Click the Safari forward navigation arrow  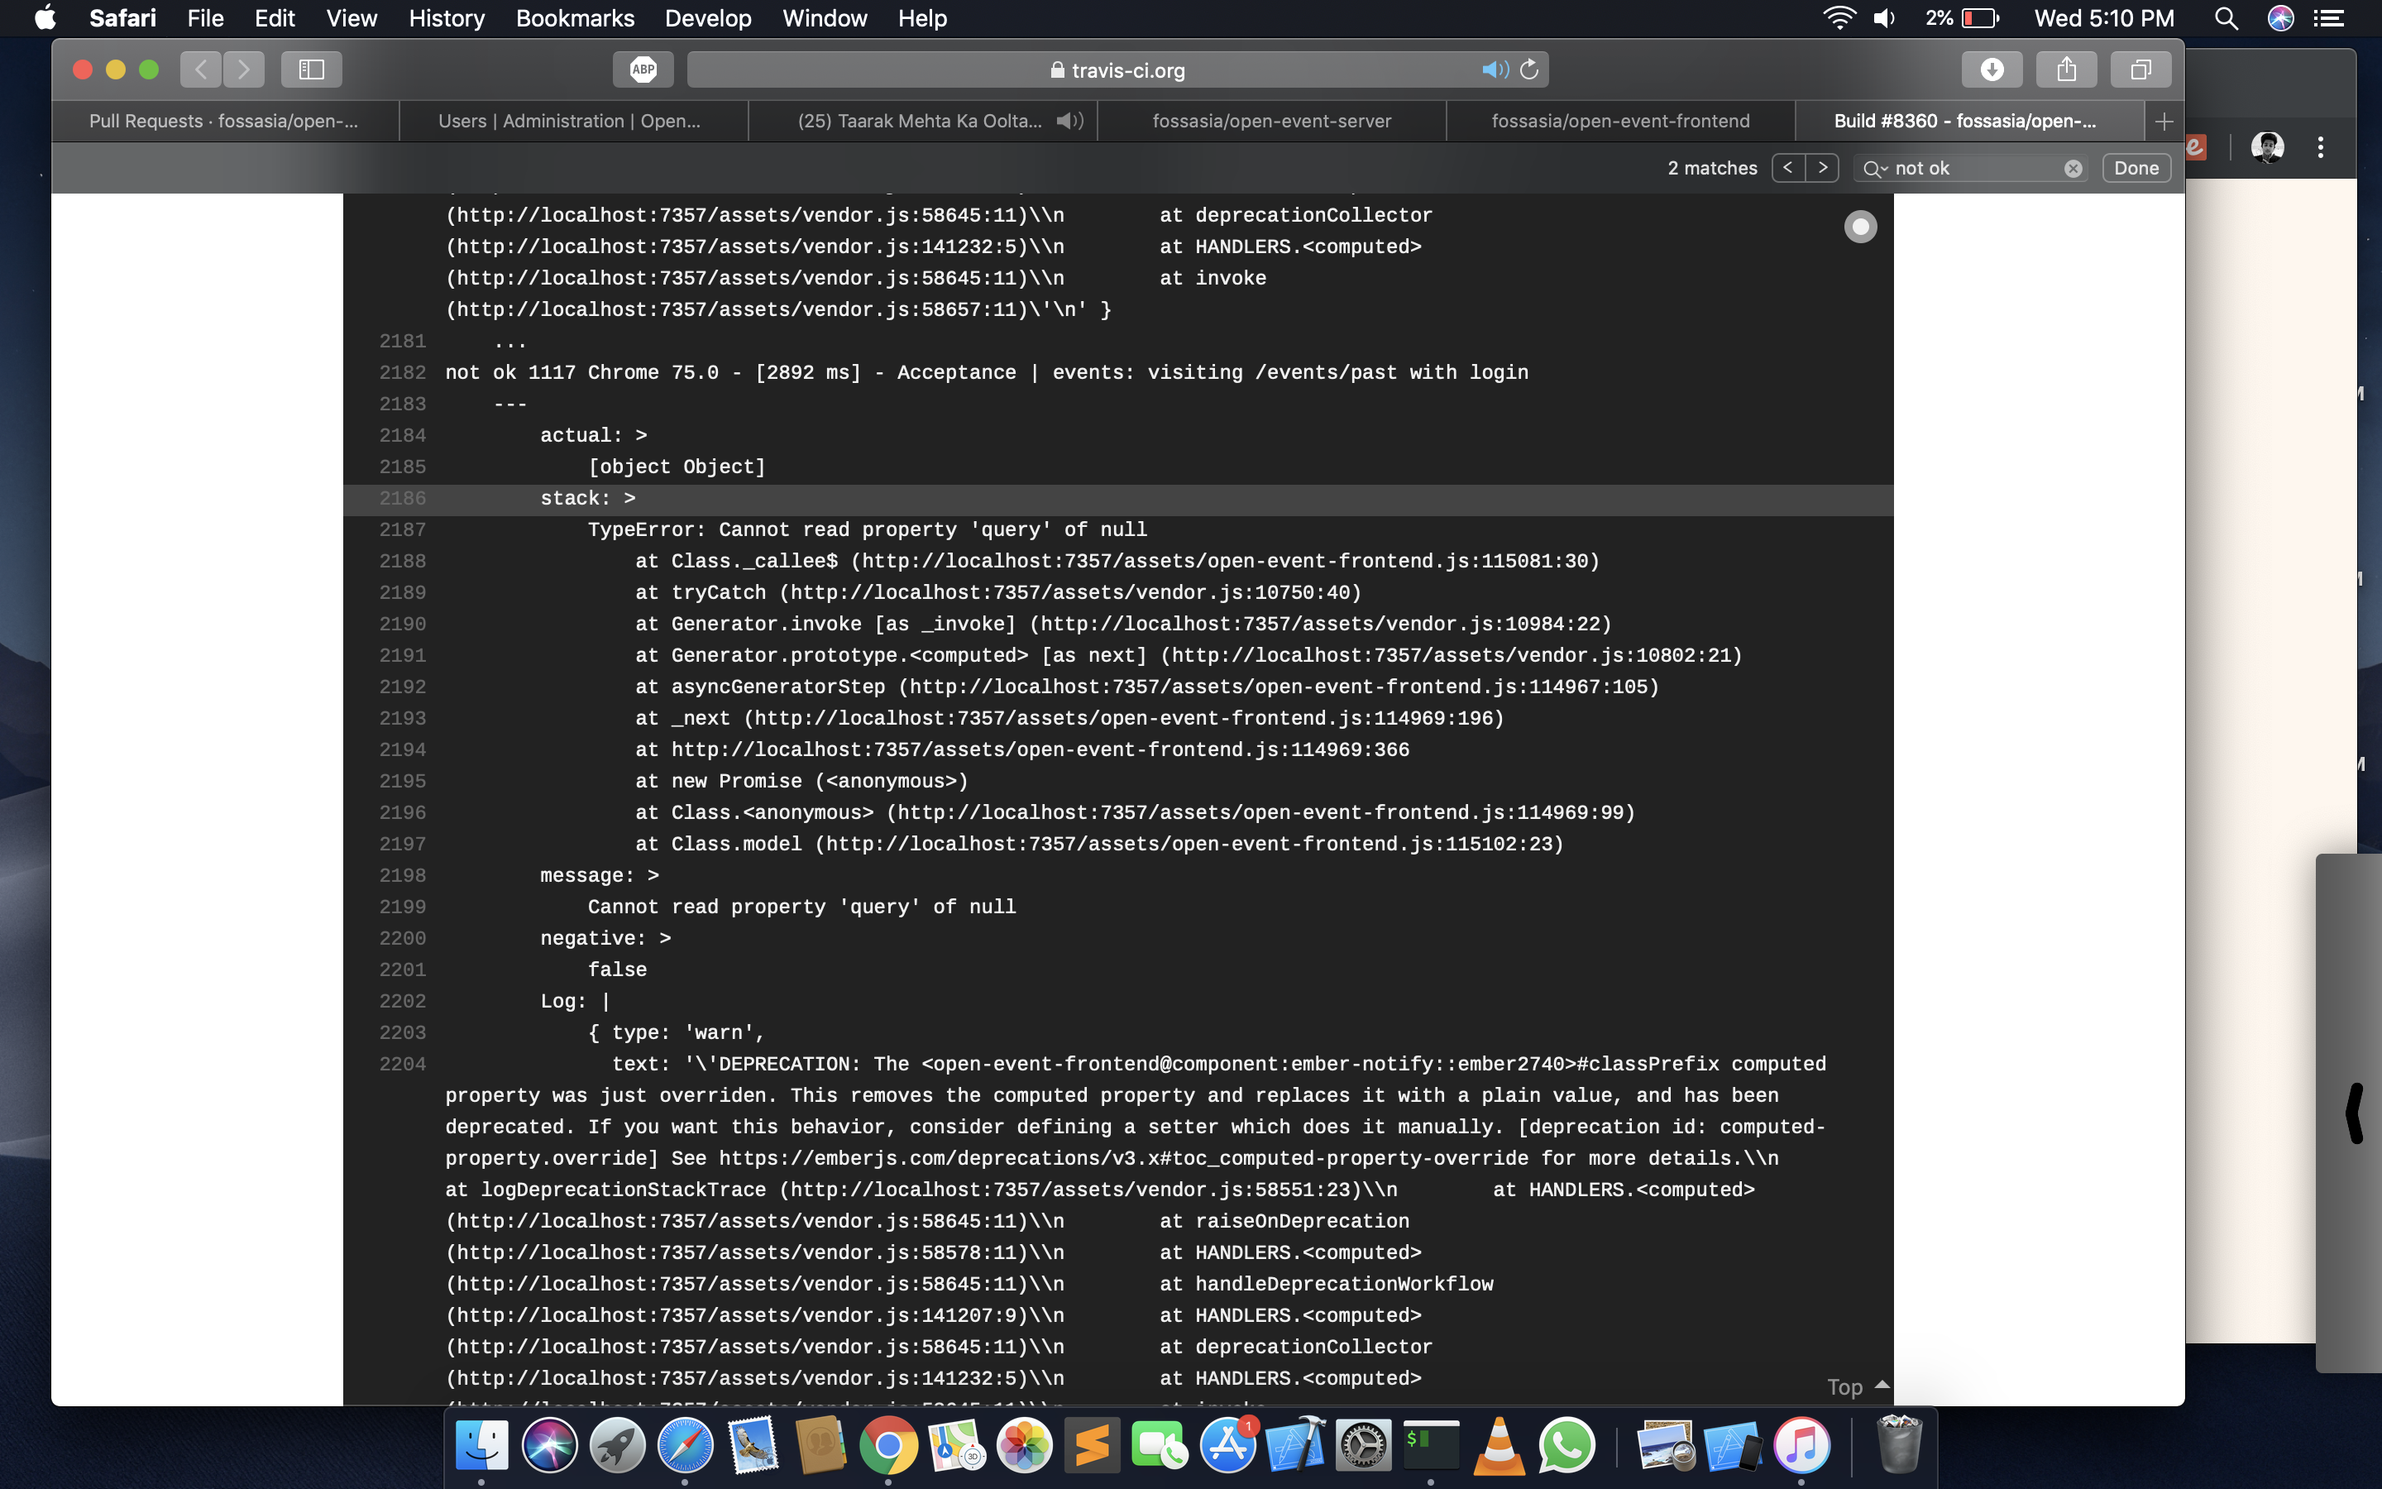(243, 69)
